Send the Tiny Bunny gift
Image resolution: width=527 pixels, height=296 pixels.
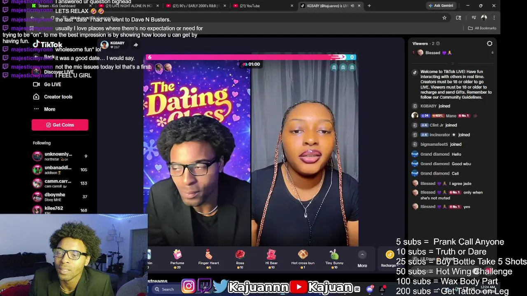pos(334,259)
